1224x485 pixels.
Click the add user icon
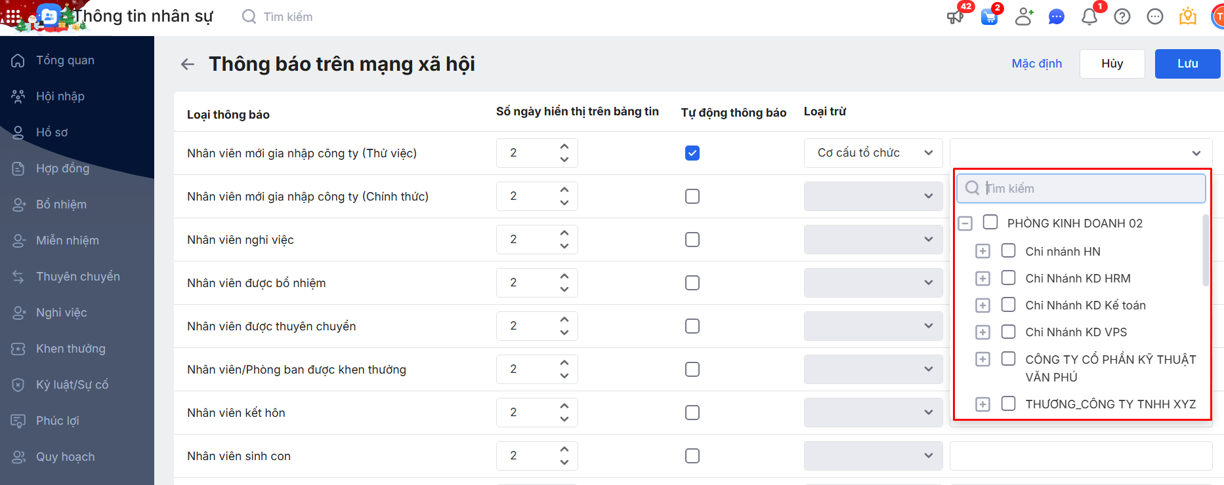point(1023,16)
